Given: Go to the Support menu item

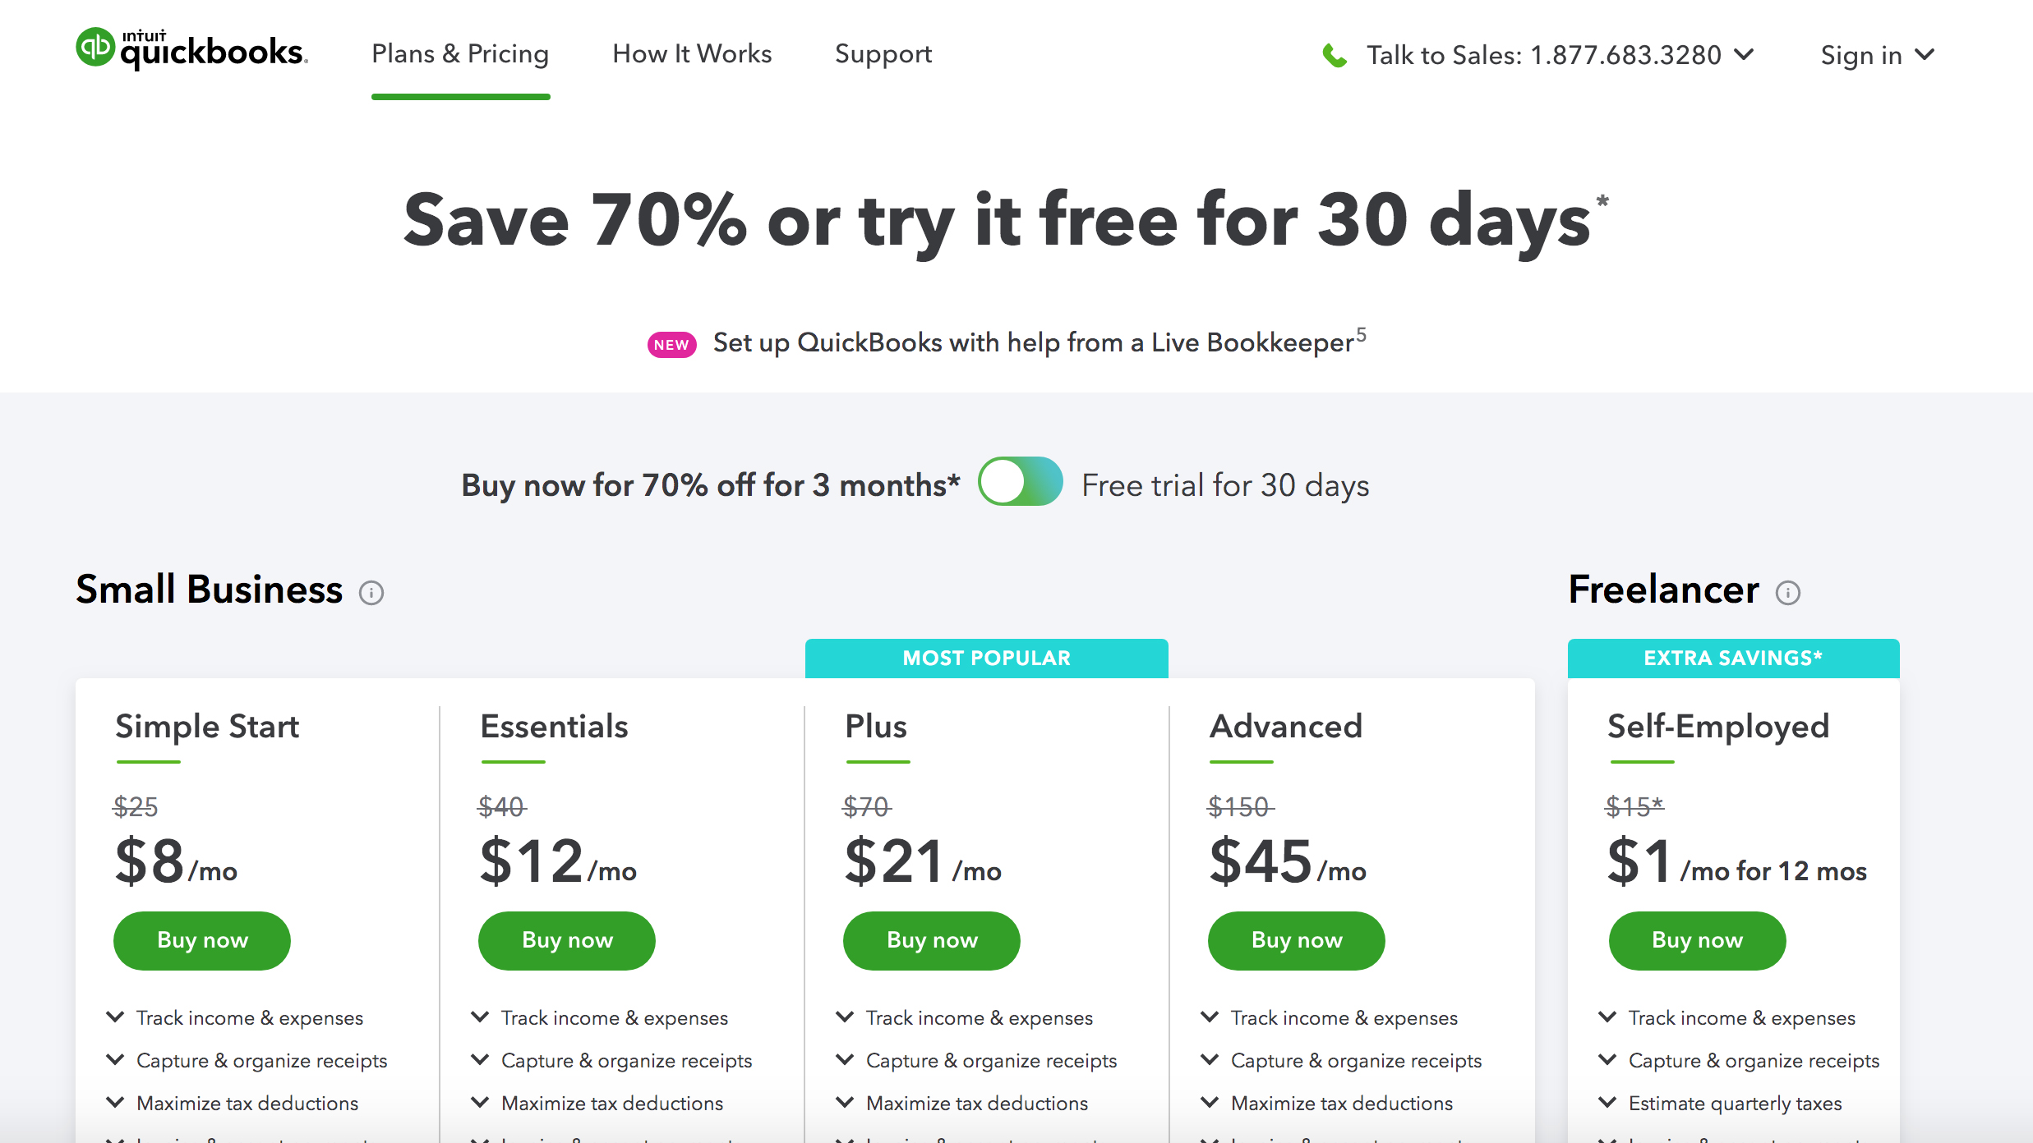Looking at the screenshot, I should click(883, 54).
